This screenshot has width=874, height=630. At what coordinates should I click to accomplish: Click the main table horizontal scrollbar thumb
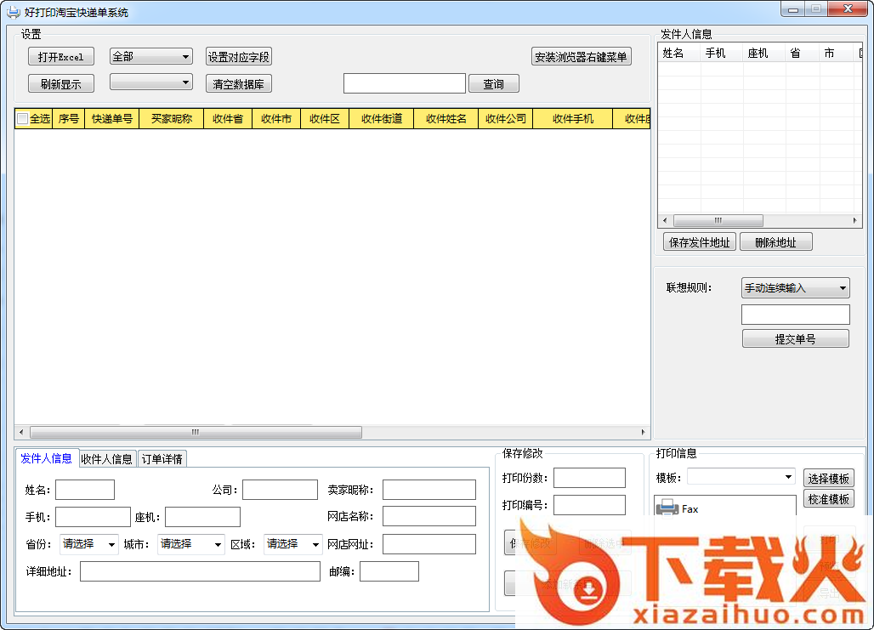pyautogui.click(x=196, y=432)
